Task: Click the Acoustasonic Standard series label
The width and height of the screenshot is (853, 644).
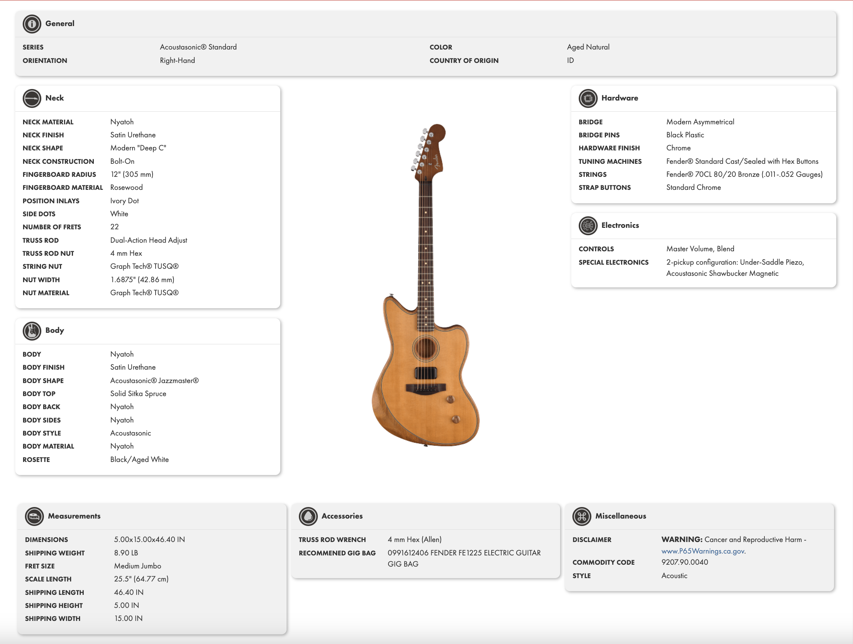Action: point(198,47)
